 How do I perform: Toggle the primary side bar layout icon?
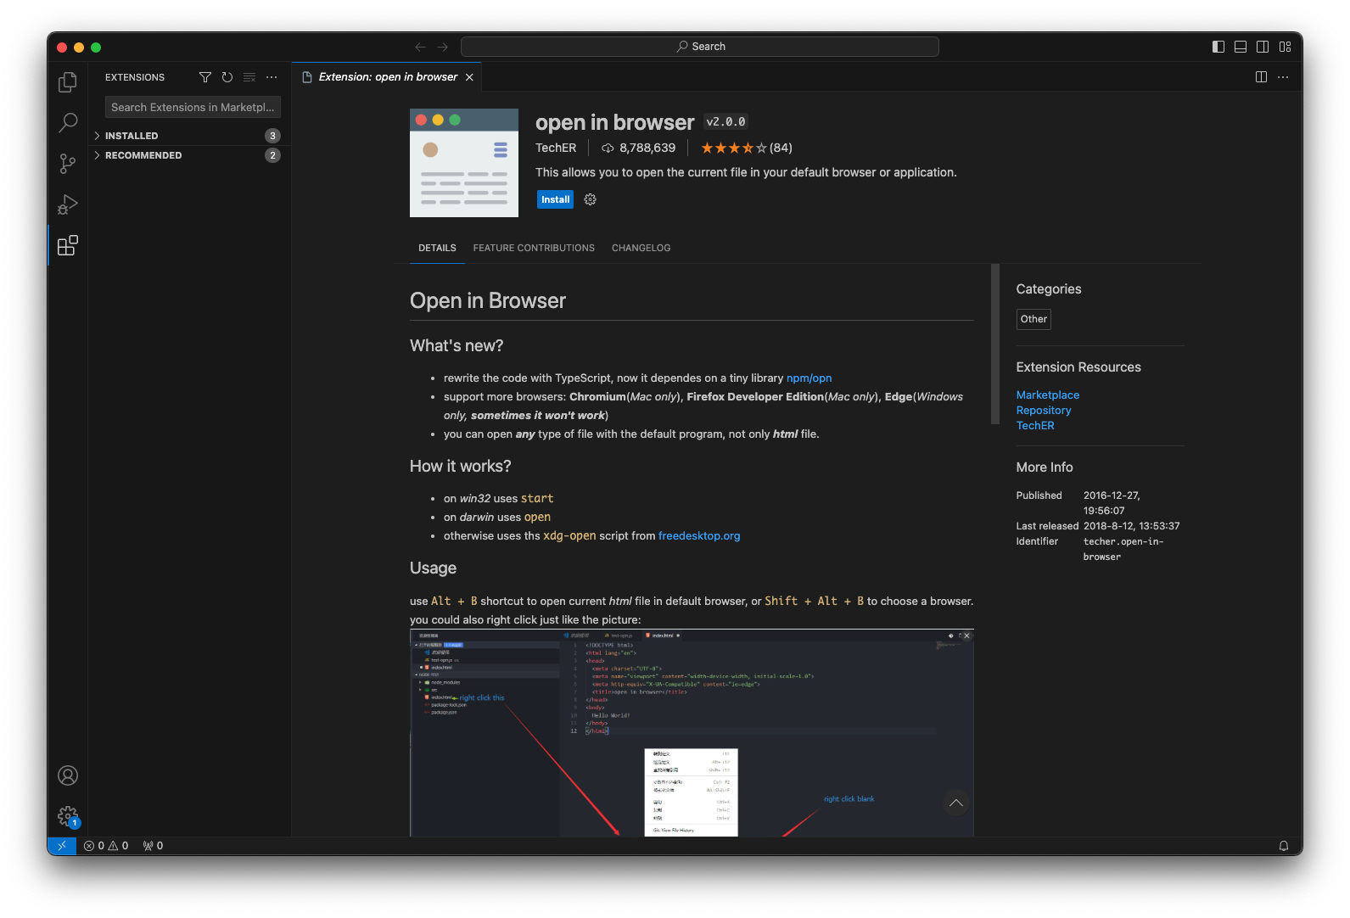pos(1218,47)
